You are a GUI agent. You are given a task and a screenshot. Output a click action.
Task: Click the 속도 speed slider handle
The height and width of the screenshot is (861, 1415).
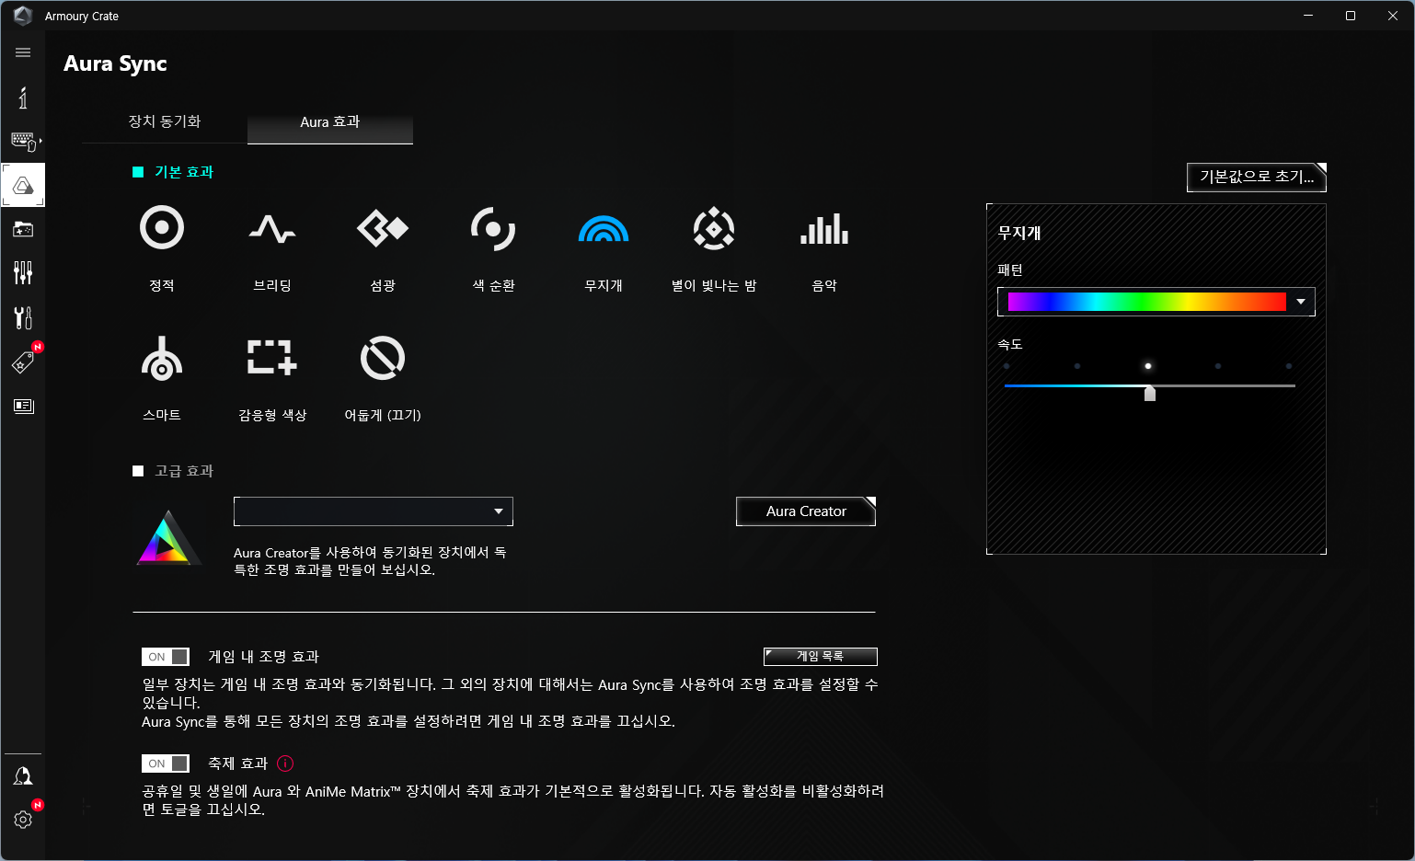pos(1150,393)
